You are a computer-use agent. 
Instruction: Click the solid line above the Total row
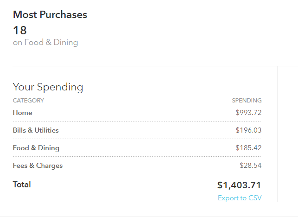tap(137, 176)
